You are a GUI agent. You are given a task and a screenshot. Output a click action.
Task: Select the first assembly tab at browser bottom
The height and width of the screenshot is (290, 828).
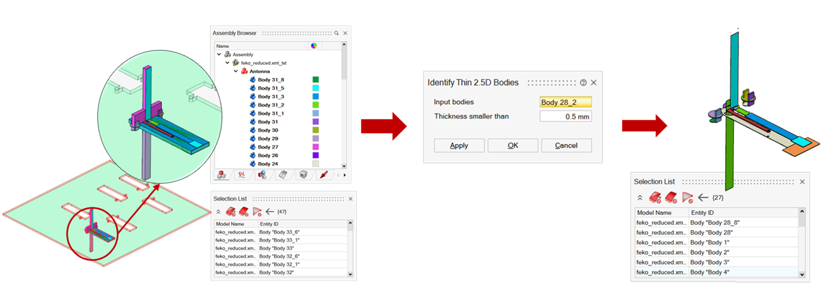pos(222,175)
